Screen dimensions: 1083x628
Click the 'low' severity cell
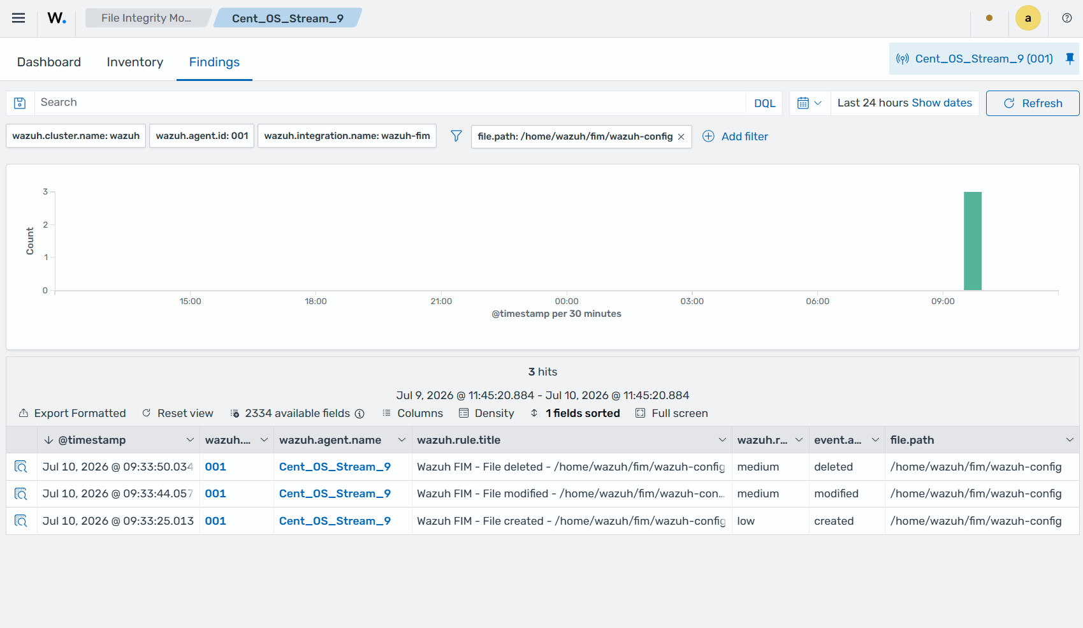pyautogui.click(x=770, y=521)
